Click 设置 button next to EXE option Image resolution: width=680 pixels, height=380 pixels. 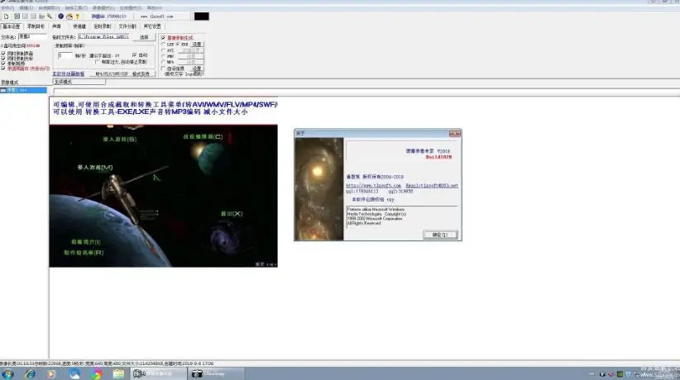[x=197, y=45]
